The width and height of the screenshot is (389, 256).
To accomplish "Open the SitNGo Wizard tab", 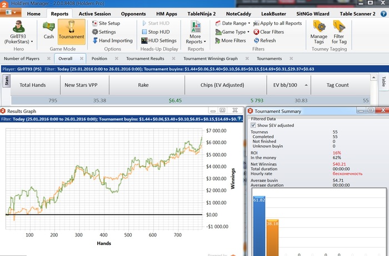I will pos(312,14).
